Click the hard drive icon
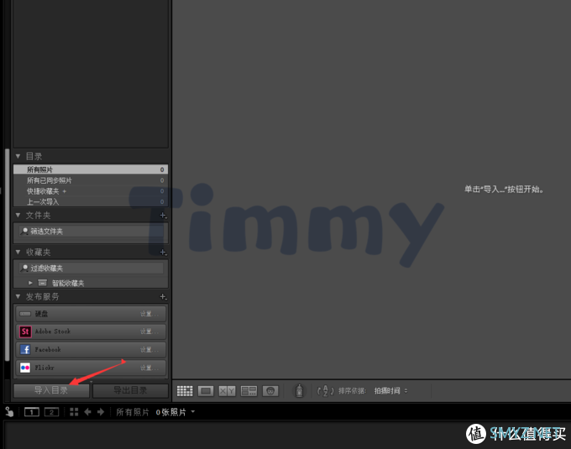 coord(25,314)
